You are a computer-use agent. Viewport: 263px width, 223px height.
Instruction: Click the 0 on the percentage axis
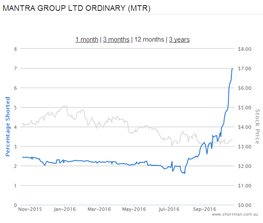click(x=16, y=205)
